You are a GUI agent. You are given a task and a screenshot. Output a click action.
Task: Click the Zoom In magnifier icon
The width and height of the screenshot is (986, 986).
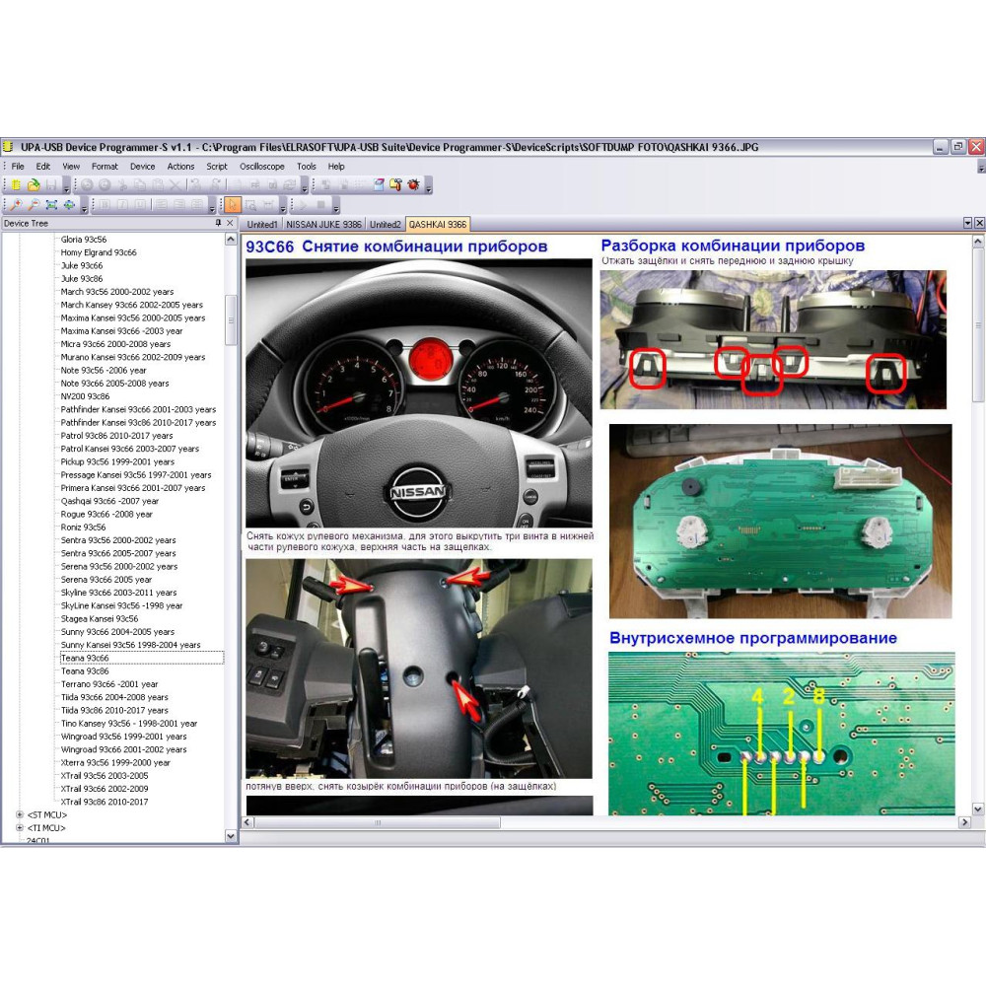tap(16, 204)
